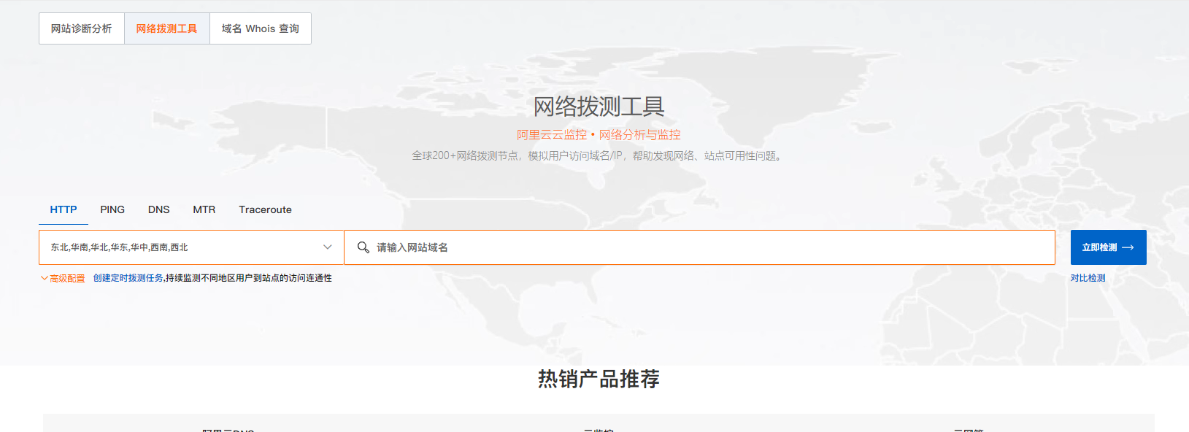Open the MTR tab
Viewport: 1189px width, 432px height.
(204, 209)
